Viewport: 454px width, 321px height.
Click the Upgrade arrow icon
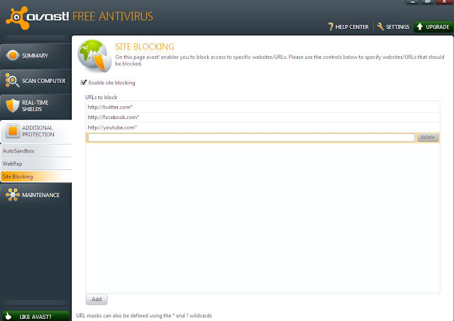(420, 27)
